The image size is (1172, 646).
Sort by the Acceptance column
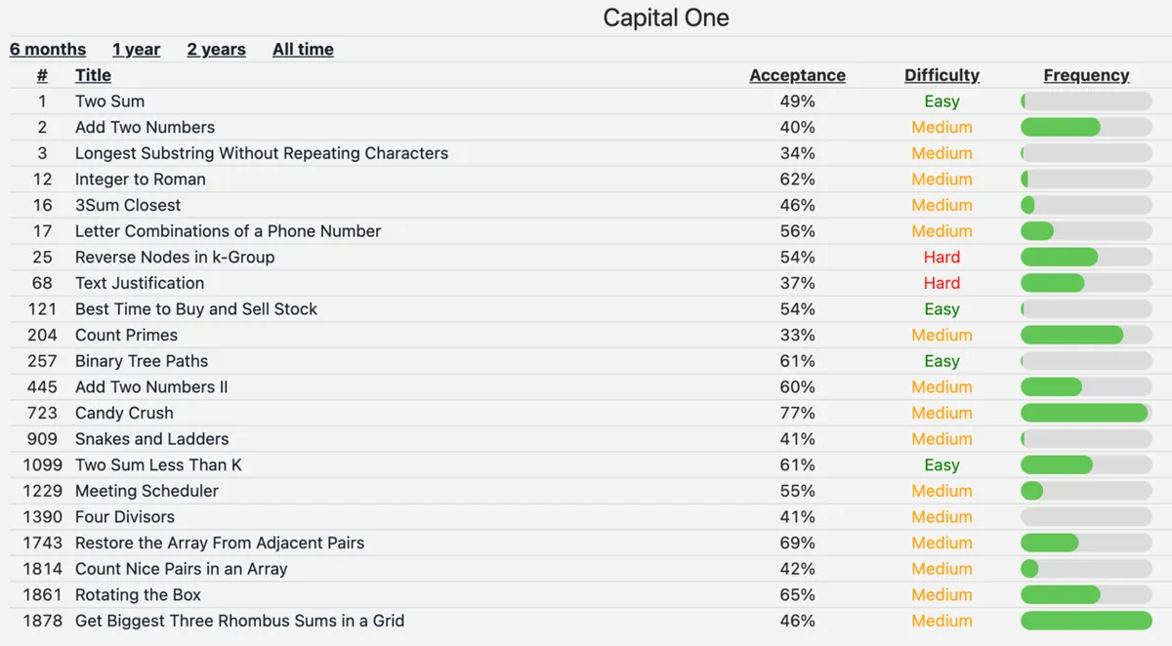pos(797,75)
